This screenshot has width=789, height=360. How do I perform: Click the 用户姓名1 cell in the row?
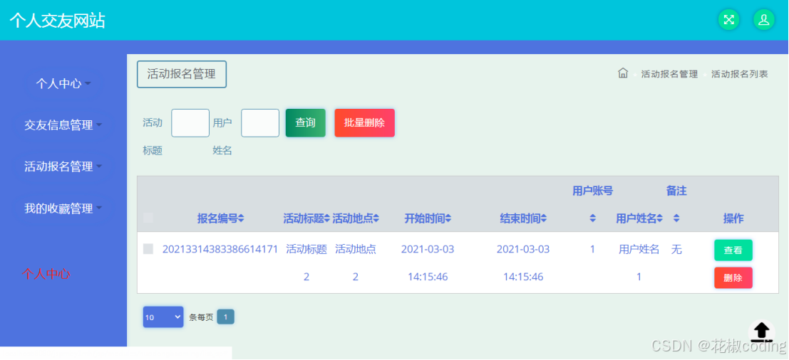click(x=639, y=263)
